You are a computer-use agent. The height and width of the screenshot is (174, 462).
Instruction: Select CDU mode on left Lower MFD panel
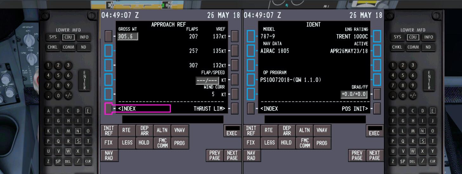coord(69,37)
